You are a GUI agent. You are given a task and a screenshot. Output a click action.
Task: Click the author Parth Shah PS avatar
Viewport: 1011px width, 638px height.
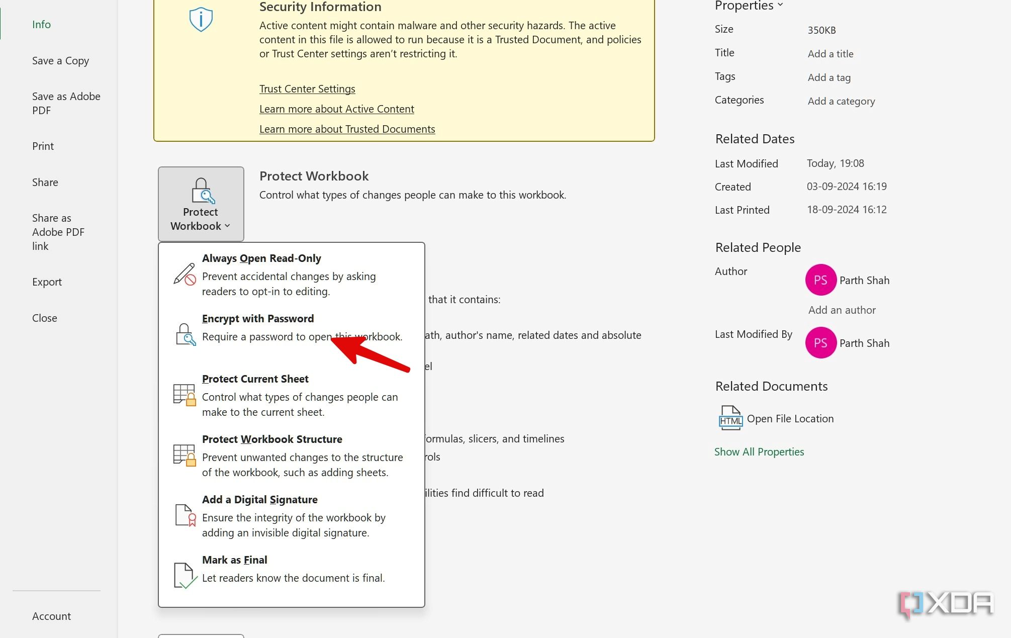point(820,280)
